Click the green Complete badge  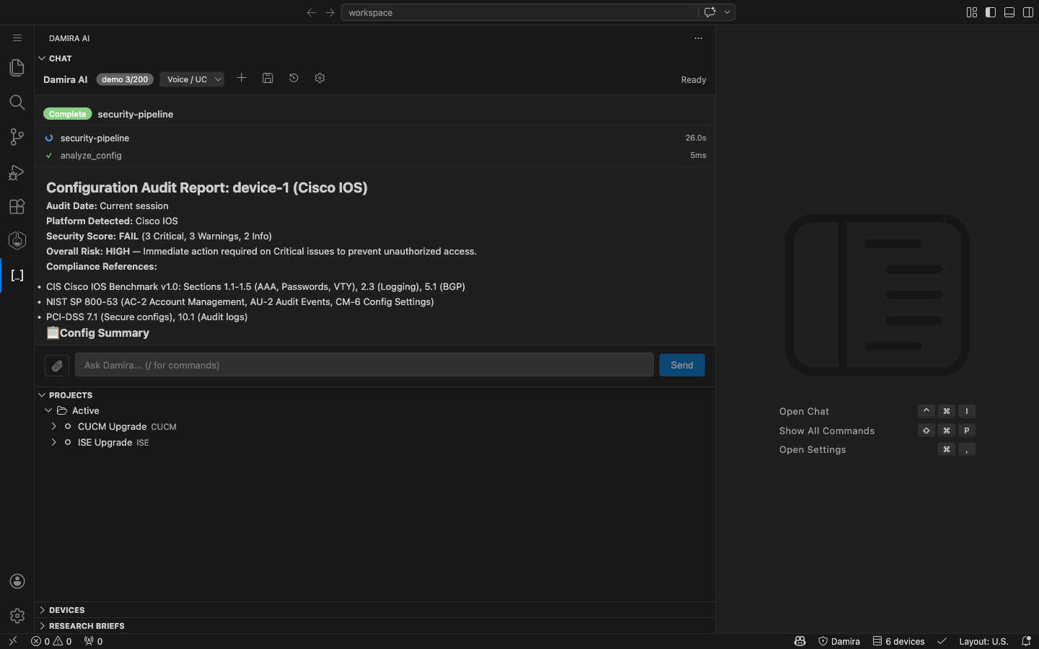click(x=68, y=114)
